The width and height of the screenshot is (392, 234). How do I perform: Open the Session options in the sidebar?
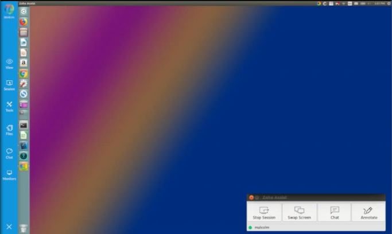(x=9, y=85)
